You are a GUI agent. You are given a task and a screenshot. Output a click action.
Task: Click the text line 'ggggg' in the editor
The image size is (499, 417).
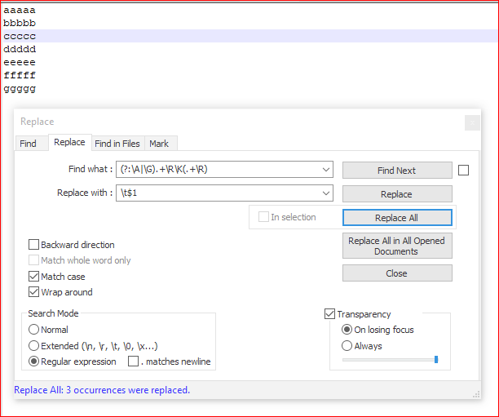click(20, 88)
